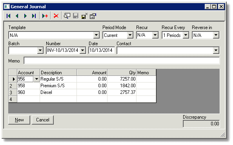Screen dimensions: 233x145
Task: Click save and close toolbar icon
Action: click(84, 16)
